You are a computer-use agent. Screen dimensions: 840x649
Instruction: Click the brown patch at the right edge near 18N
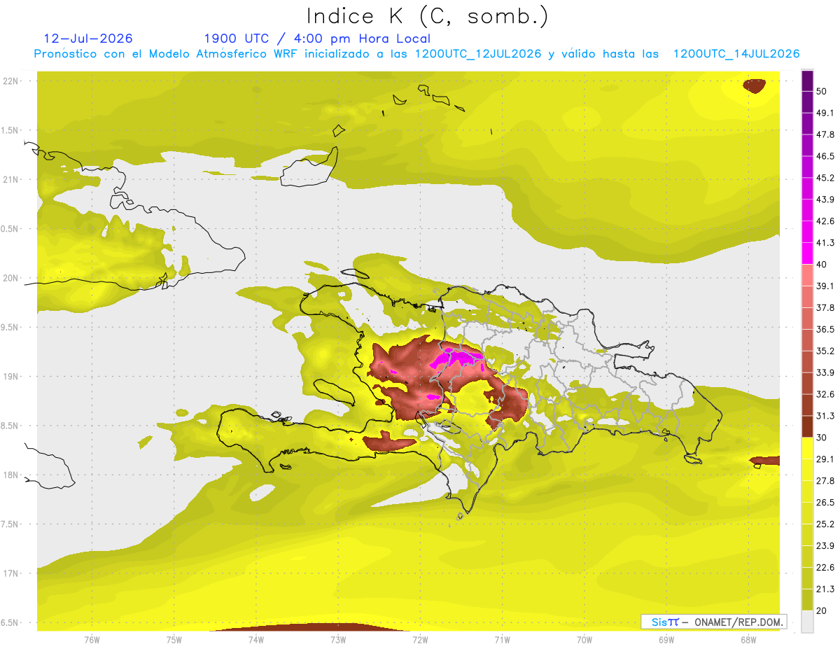[x=766, y=460]
